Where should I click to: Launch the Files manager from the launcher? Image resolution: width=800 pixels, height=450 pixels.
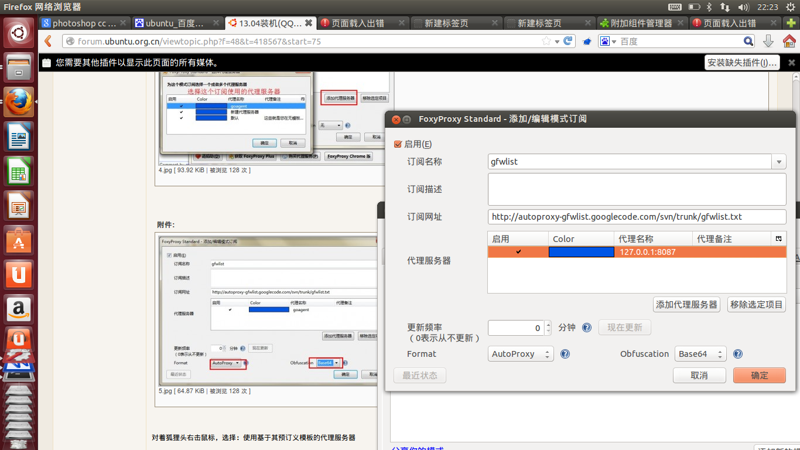pos(19,67)
